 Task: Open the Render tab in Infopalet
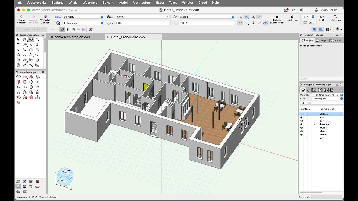[x=336, y=40]
